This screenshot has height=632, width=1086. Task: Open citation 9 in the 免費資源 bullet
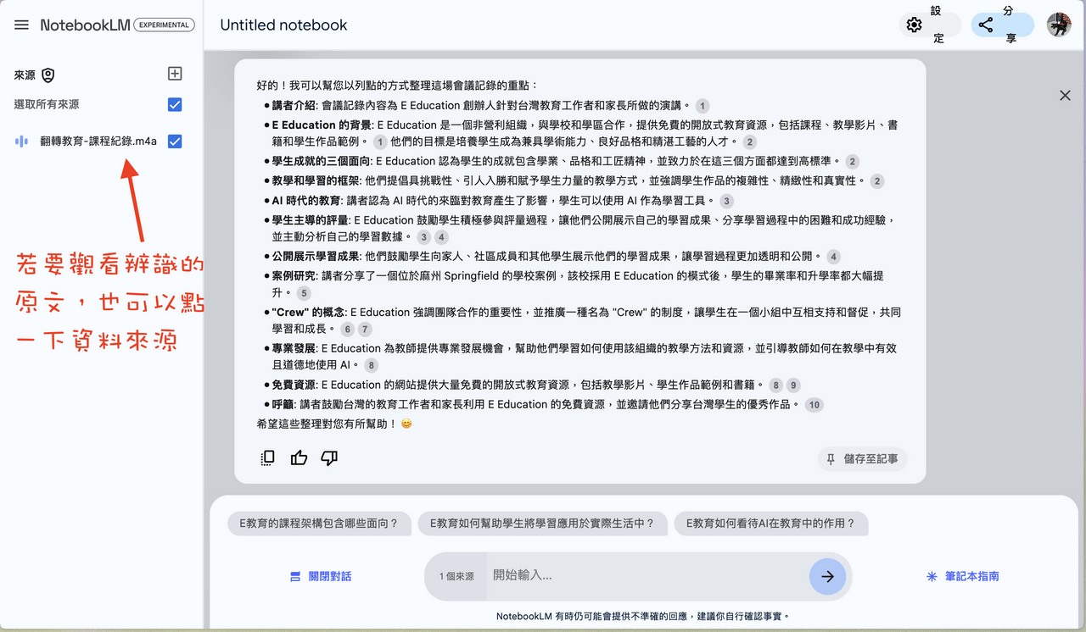click(792, 385)
